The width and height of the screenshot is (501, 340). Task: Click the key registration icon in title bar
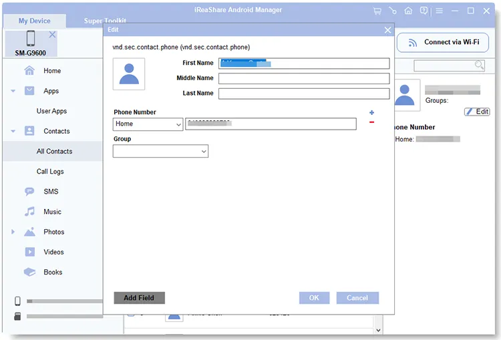point(393,11)
